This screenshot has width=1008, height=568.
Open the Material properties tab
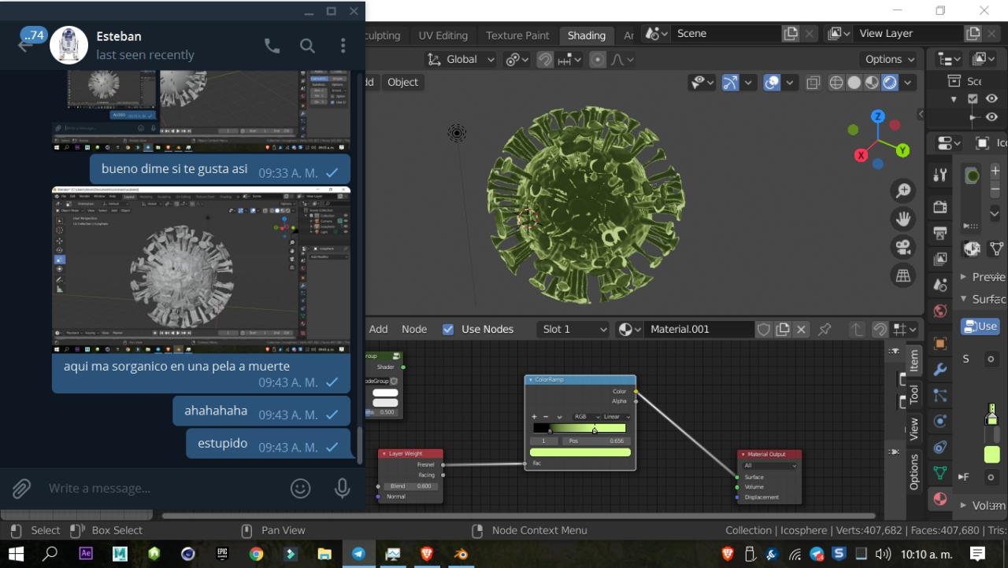[939, 499]
